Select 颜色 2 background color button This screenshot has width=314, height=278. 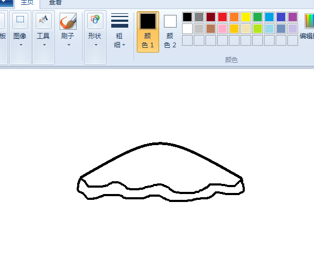170,32
